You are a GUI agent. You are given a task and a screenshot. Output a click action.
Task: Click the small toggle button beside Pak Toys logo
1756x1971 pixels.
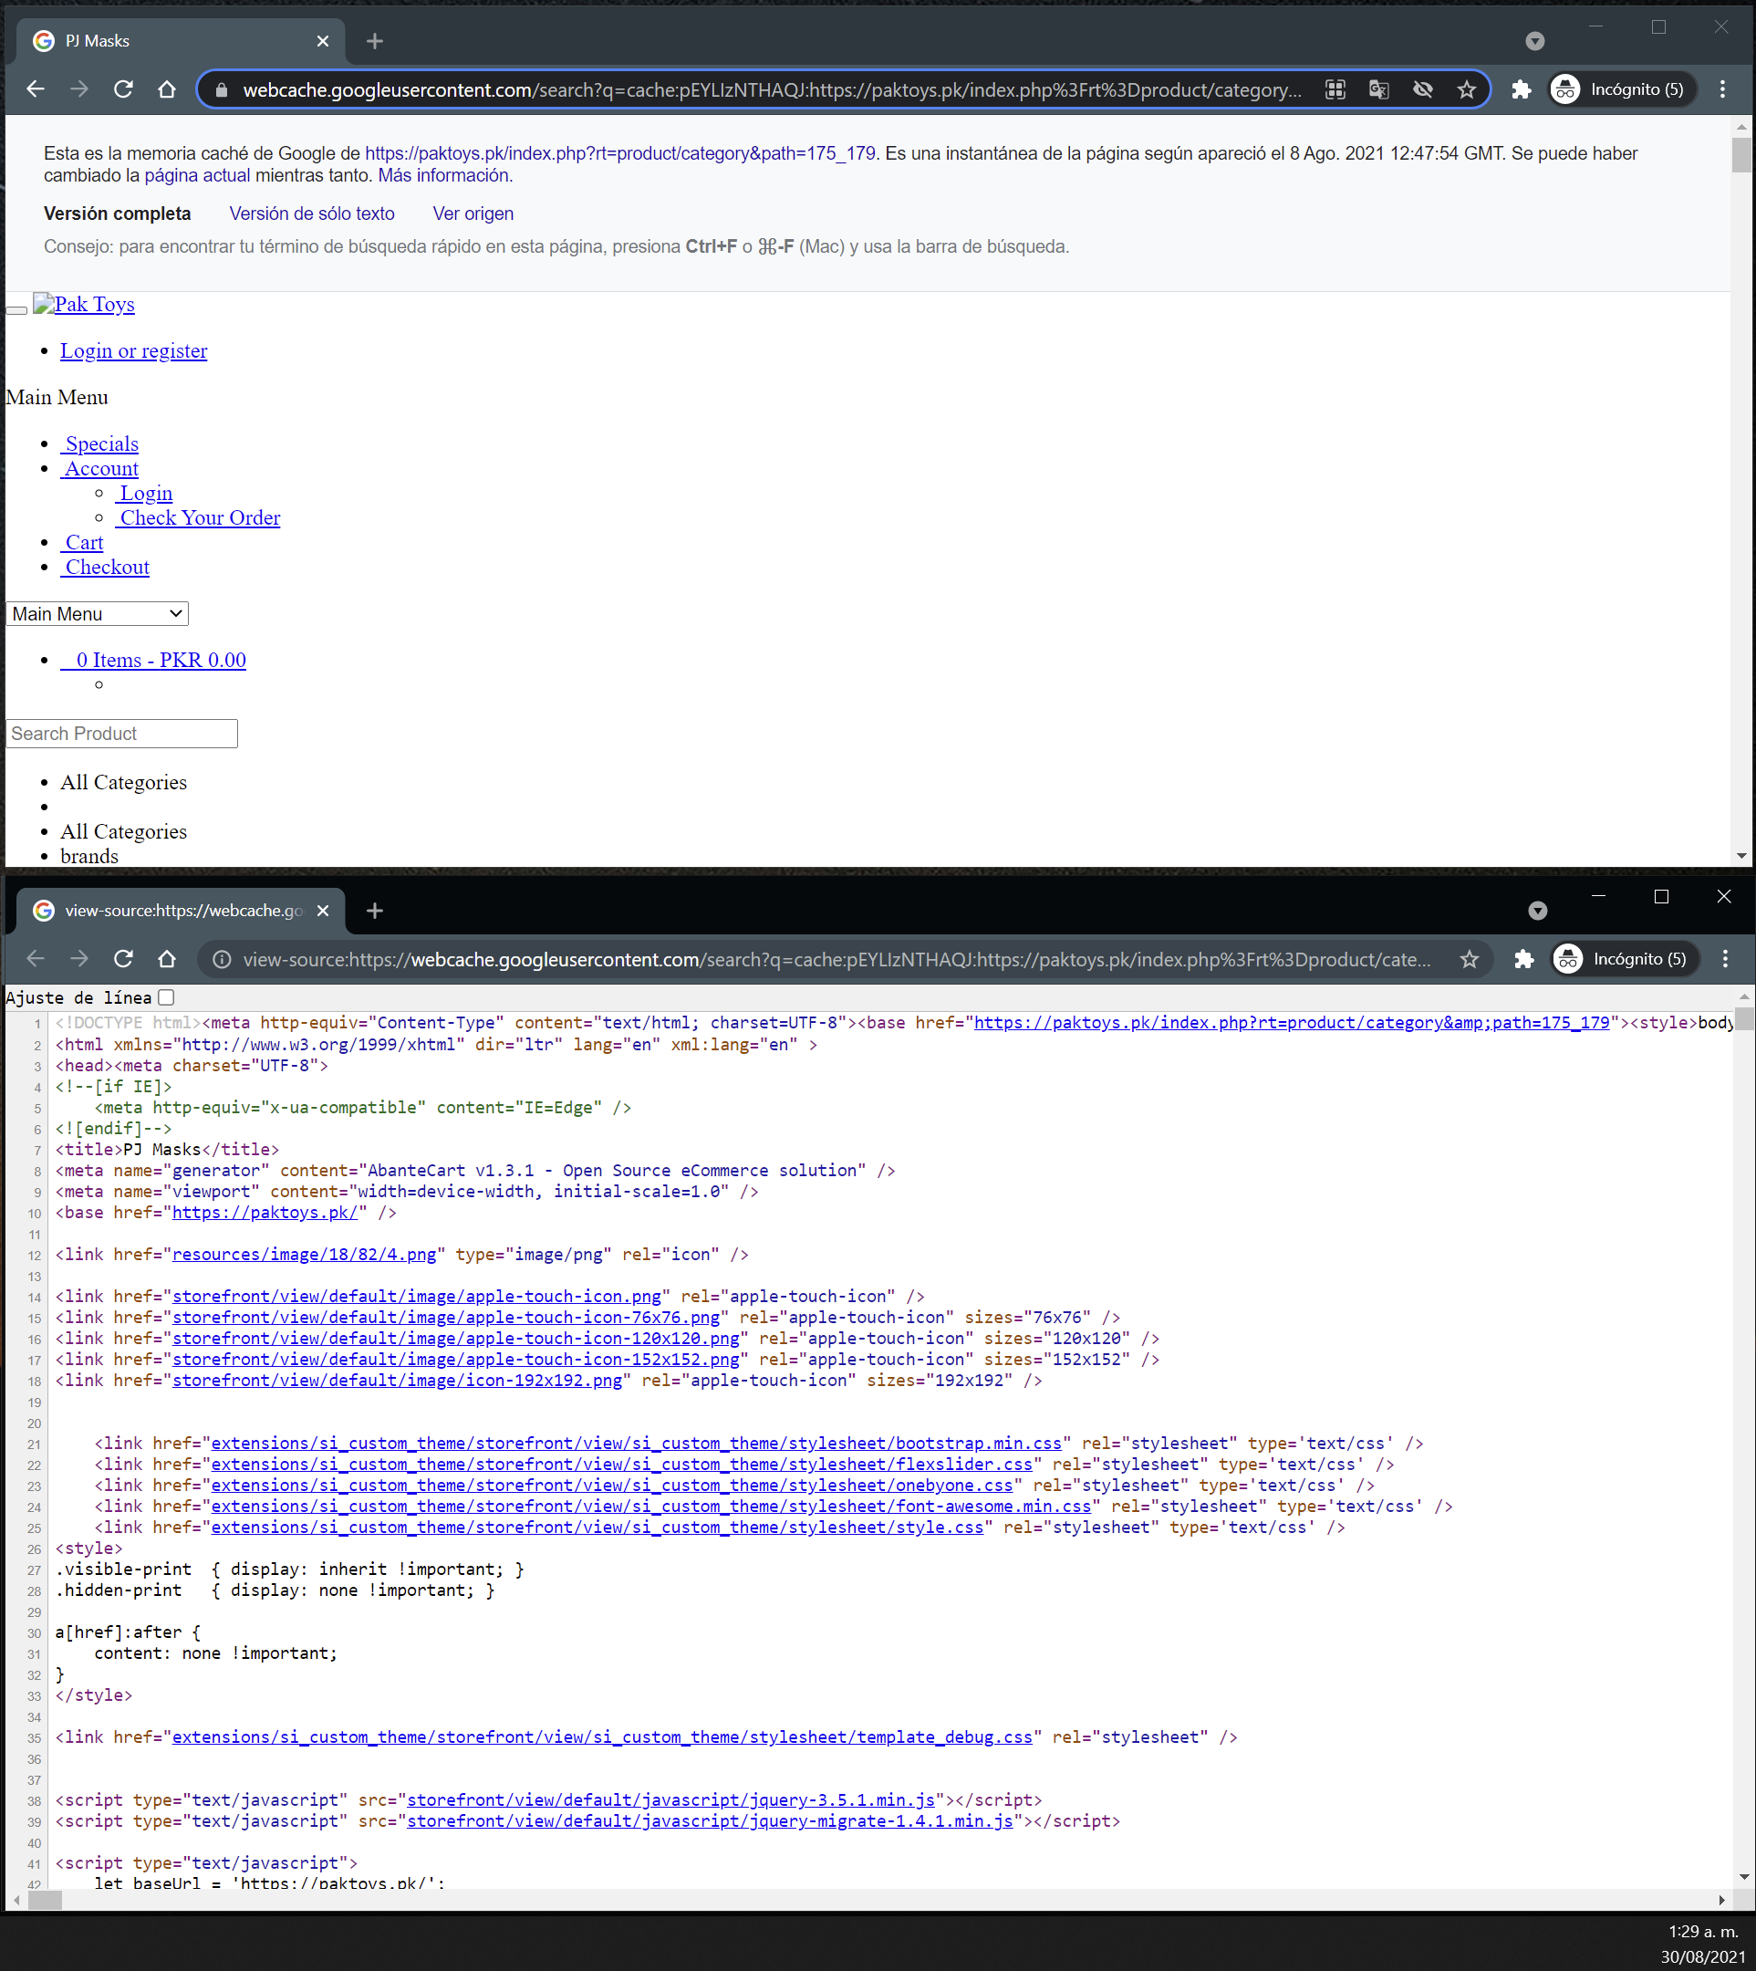[16, 311]
